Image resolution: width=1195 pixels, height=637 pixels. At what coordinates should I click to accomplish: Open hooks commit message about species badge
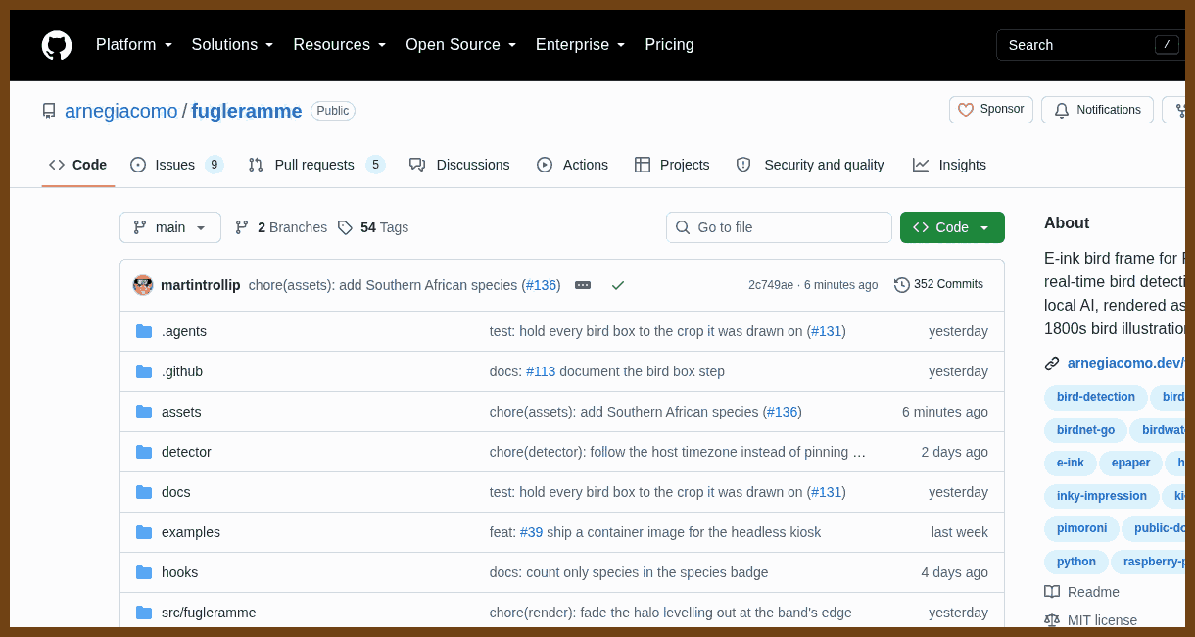tap(629, 572)
